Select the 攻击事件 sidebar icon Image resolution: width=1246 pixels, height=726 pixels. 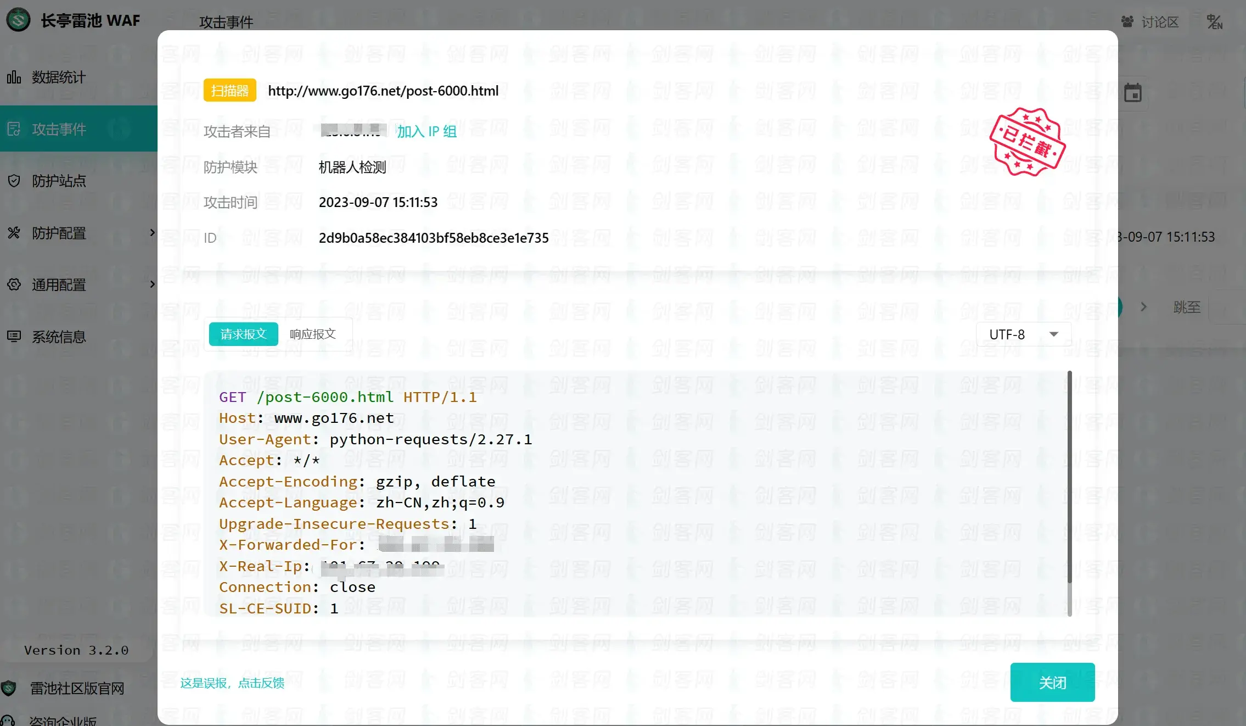(14, 129)
